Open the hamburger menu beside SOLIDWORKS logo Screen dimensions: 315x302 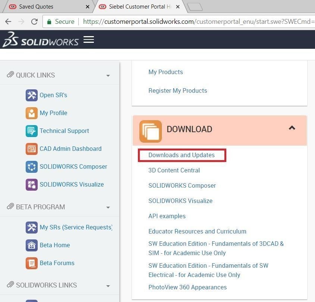[x=89, y=39]
